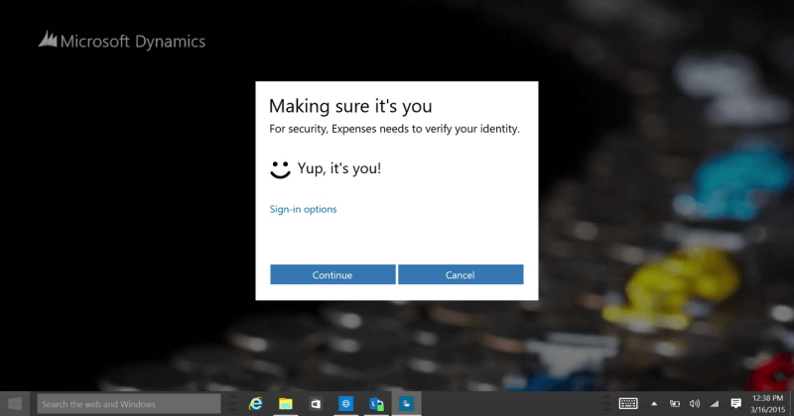The height and width of the screenshot is (416, 794).
Task: Open the volume control in the tray
Action: pyautogui.click(x=694, y=403)
